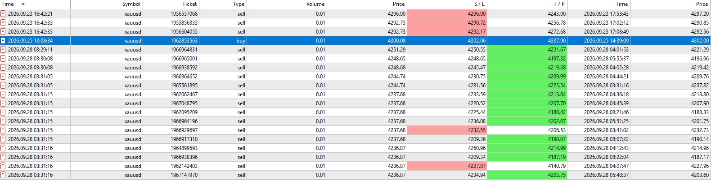
Task: Select the green T/P cell 4187.19
Action: click(x=527, y=157)
